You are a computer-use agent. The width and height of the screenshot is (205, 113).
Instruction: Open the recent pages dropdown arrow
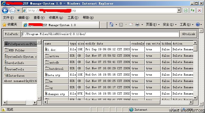18,11
